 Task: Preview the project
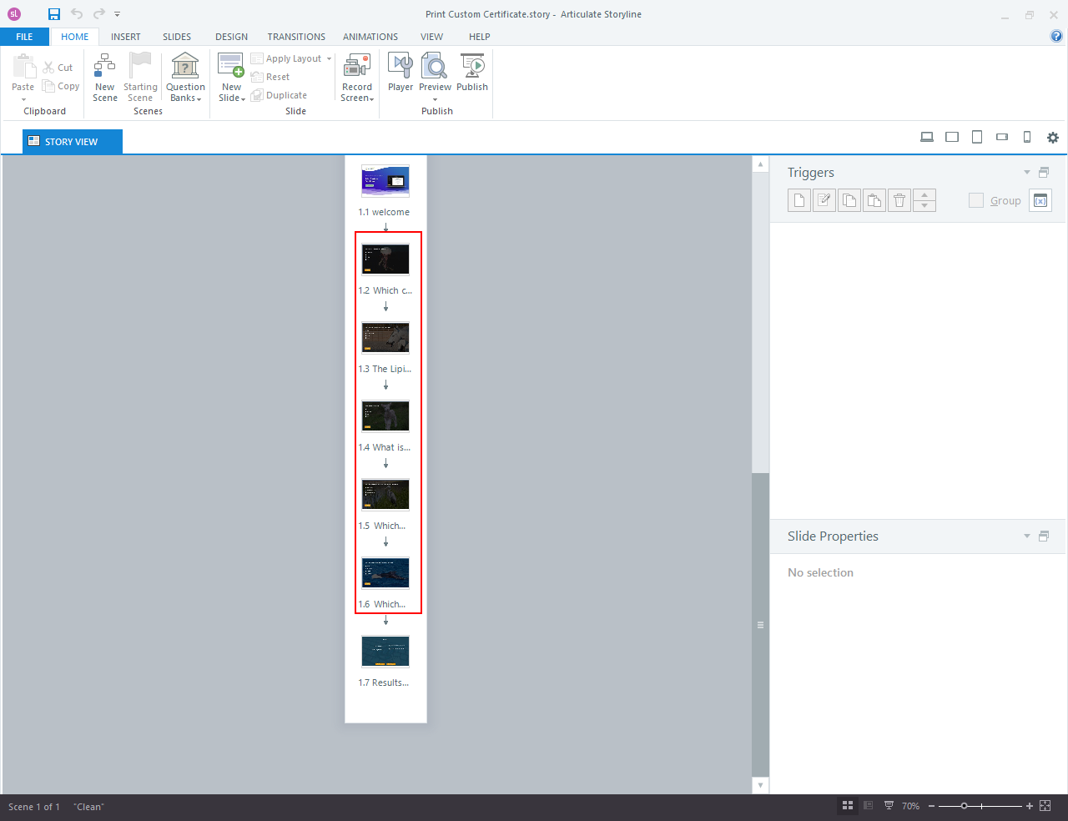(435, 73)
